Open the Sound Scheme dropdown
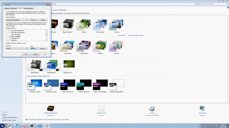Image resolution: width=229 pixels, height=128 pixels. pyautogui.click(x=17, y=20)
